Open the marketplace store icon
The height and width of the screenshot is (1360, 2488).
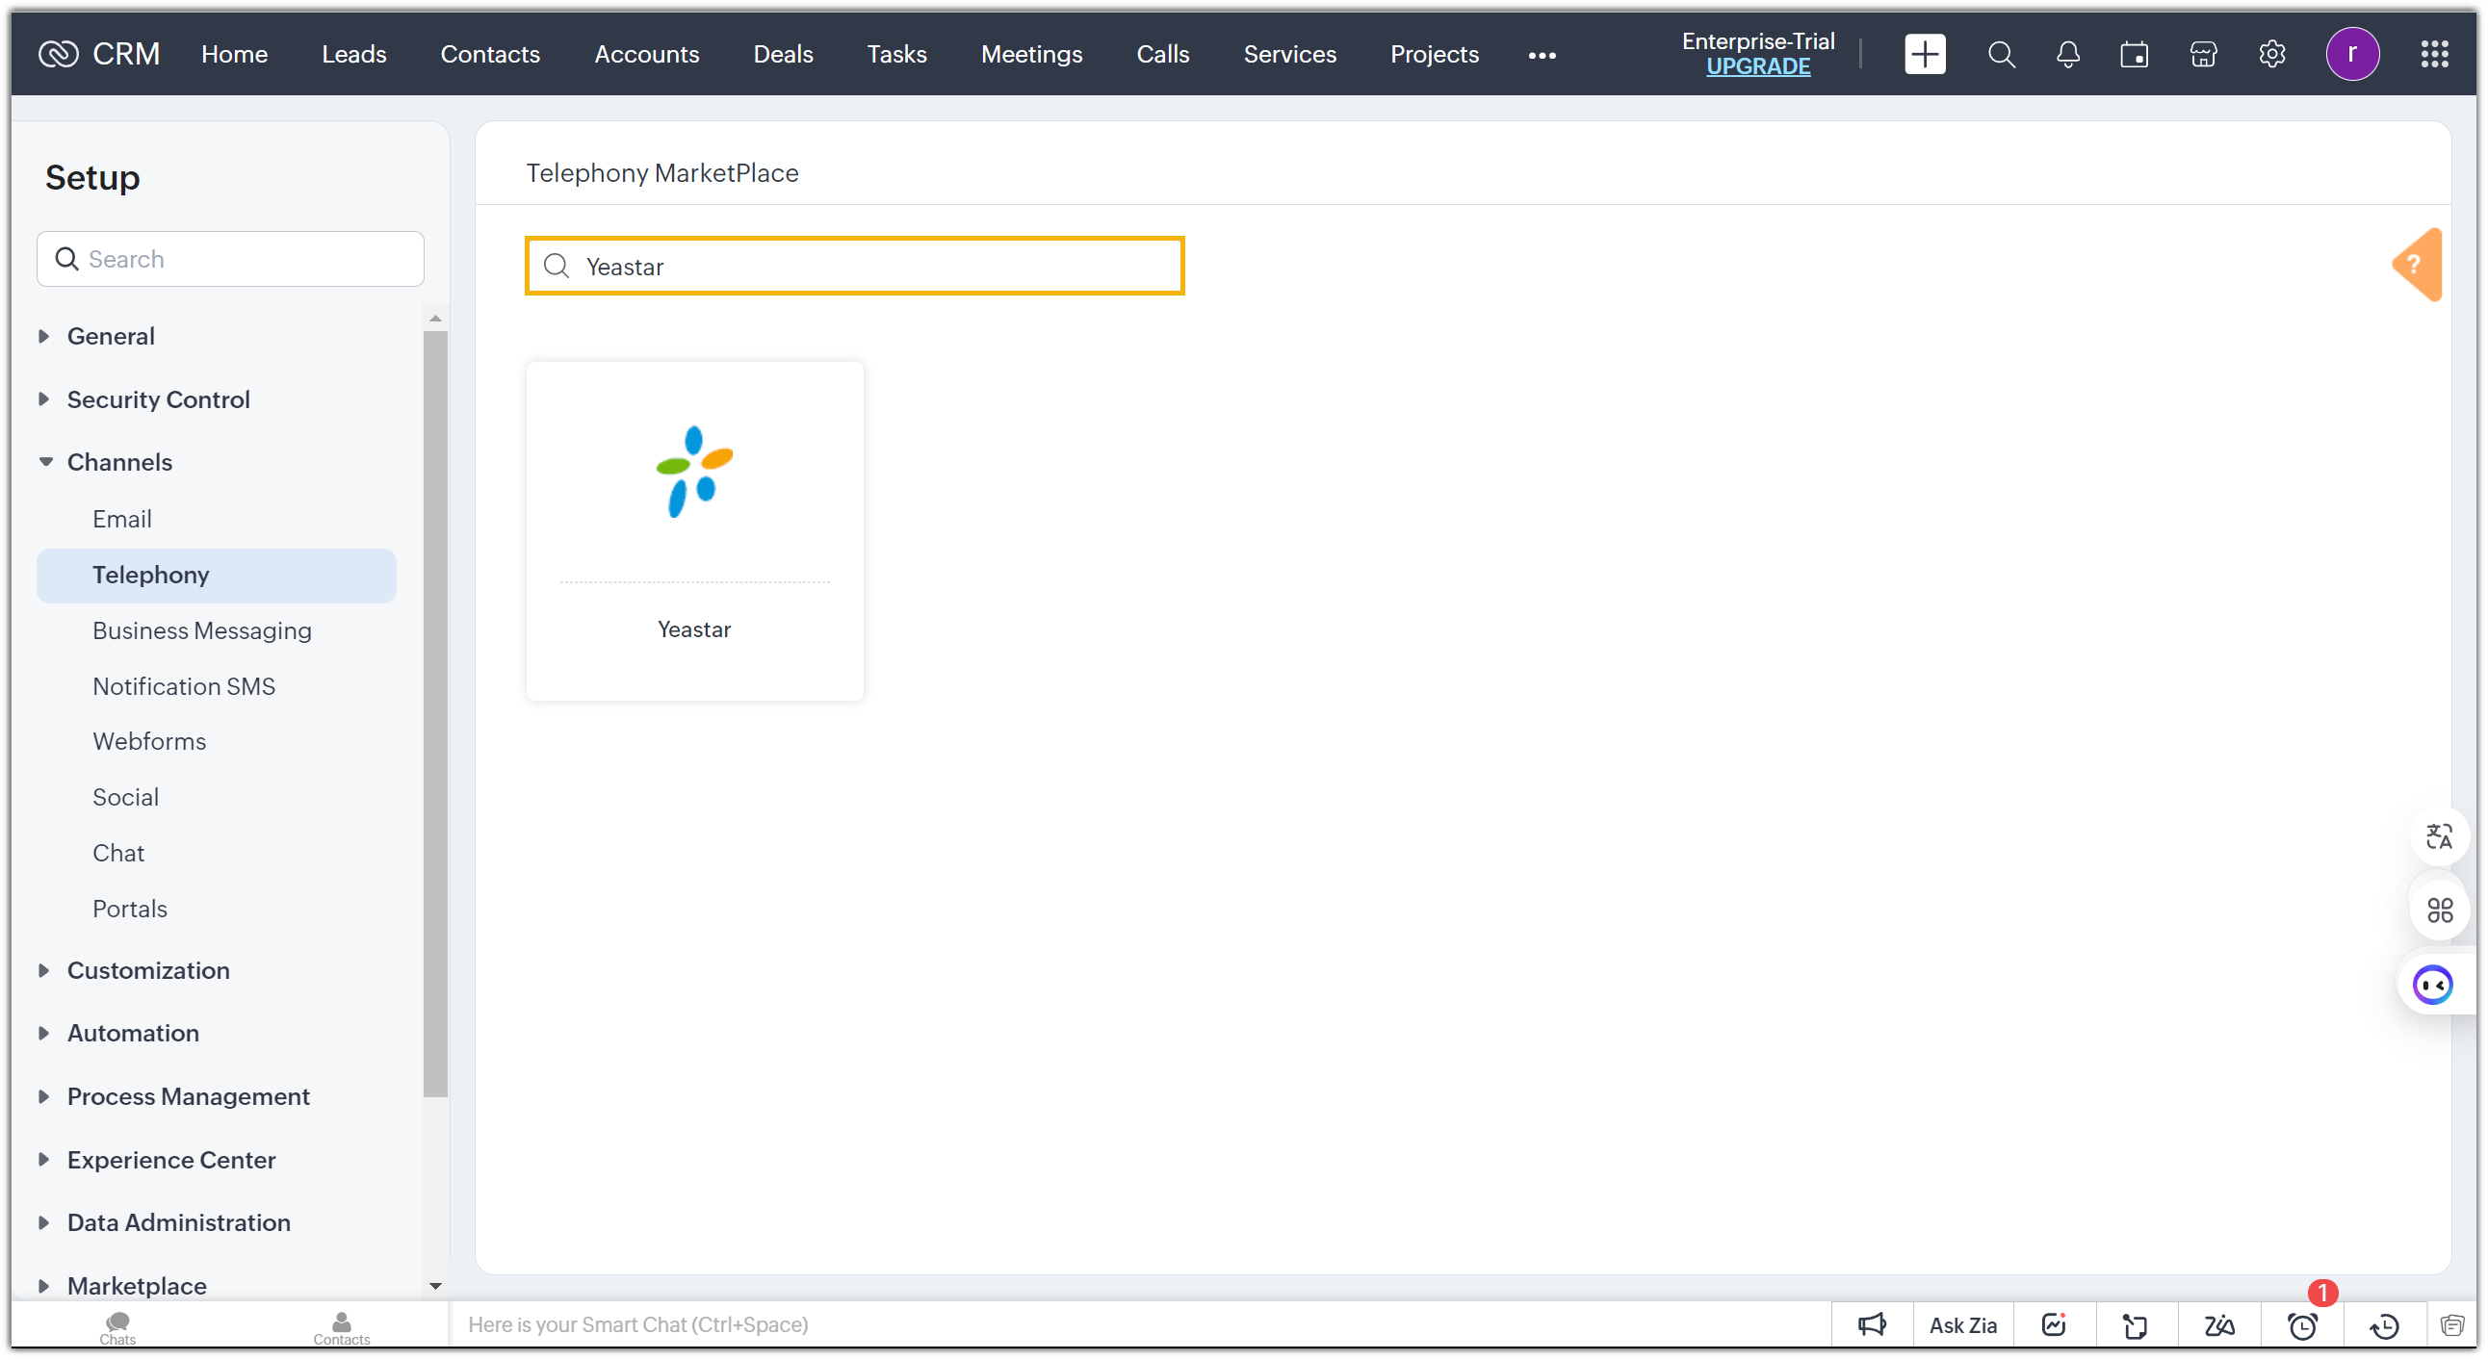click(x=2202, y=54)
